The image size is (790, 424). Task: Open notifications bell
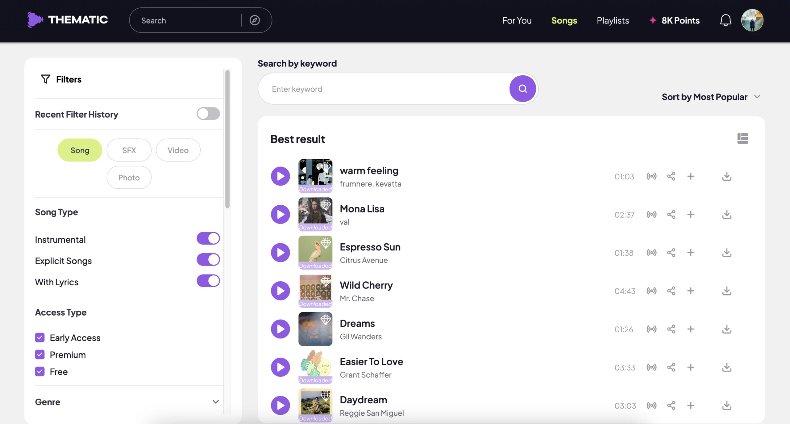[x=725, y=20]
